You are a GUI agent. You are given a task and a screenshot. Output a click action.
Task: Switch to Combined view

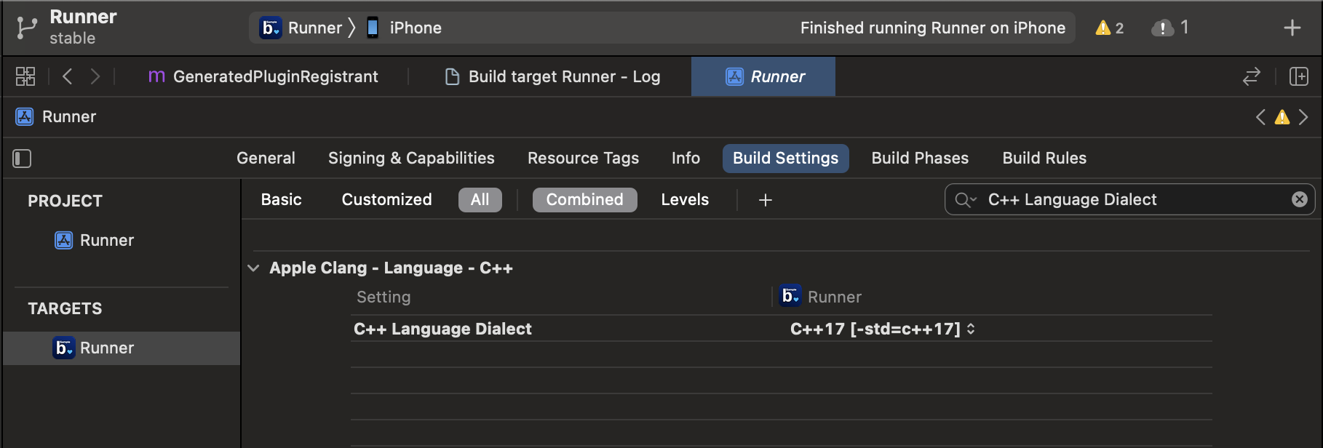(x=584, y=199)
